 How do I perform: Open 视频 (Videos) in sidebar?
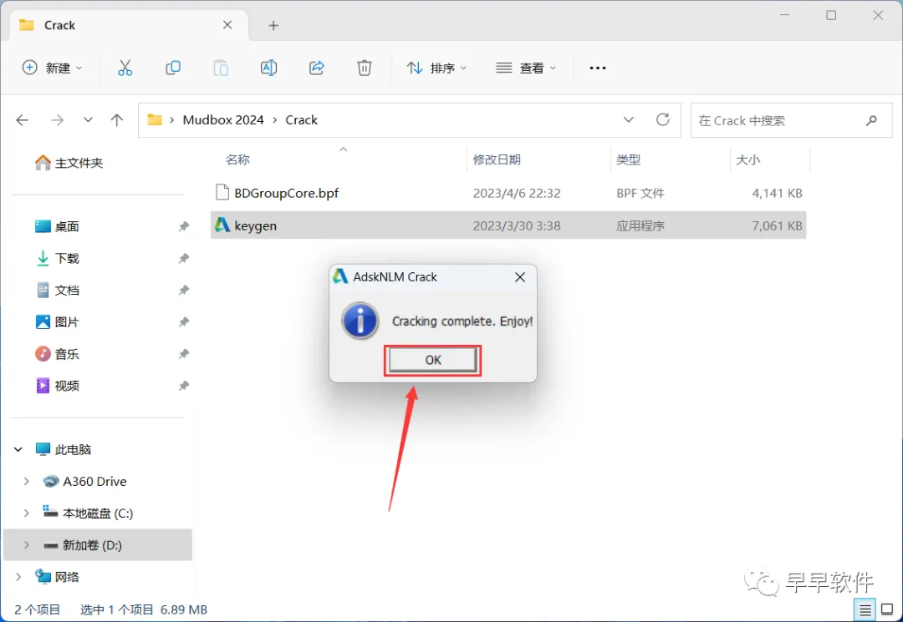coord(58,386)
